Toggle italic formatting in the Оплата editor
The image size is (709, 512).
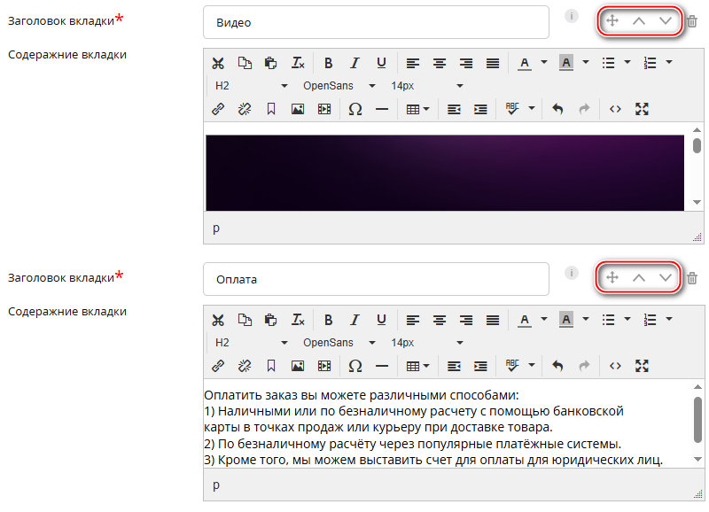(x=354, y=319)
